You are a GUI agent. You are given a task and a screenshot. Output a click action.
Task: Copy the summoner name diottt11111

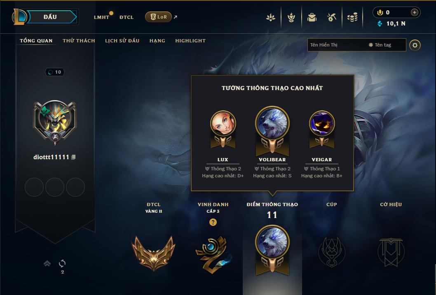click(x=73, y=157)
